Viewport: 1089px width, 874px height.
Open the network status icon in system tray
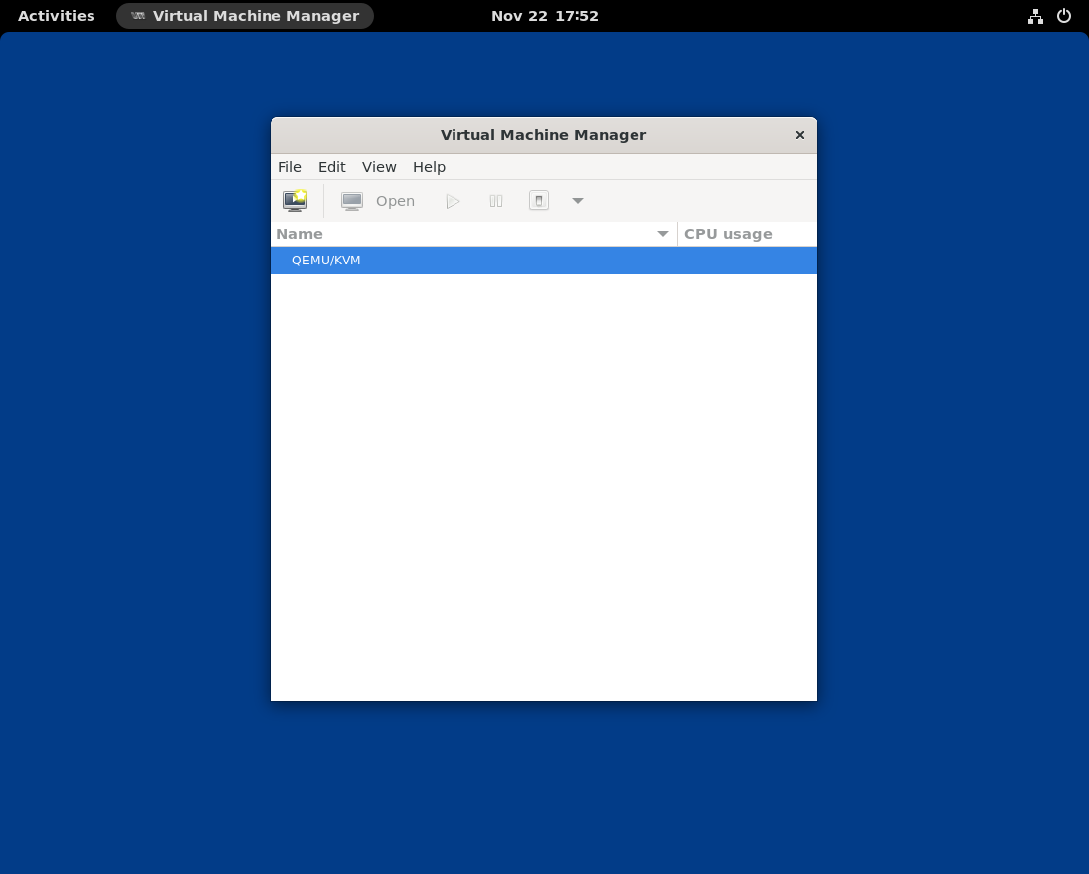(1035, 16)
